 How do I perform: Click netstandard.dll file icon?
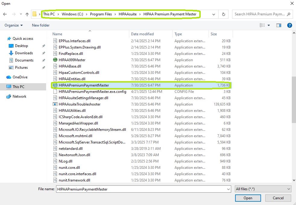(55, 149)
